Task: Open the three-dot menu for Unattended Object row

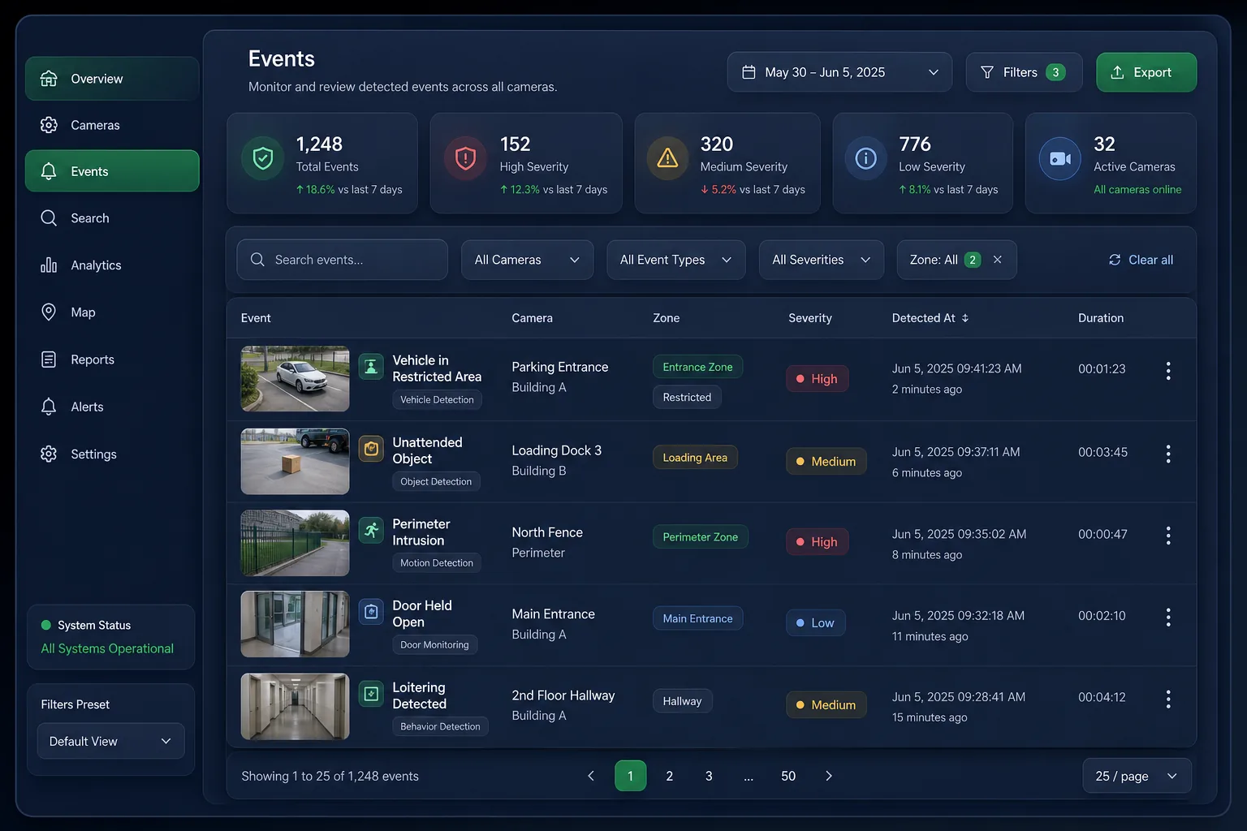Action: tap(1168, 454)
